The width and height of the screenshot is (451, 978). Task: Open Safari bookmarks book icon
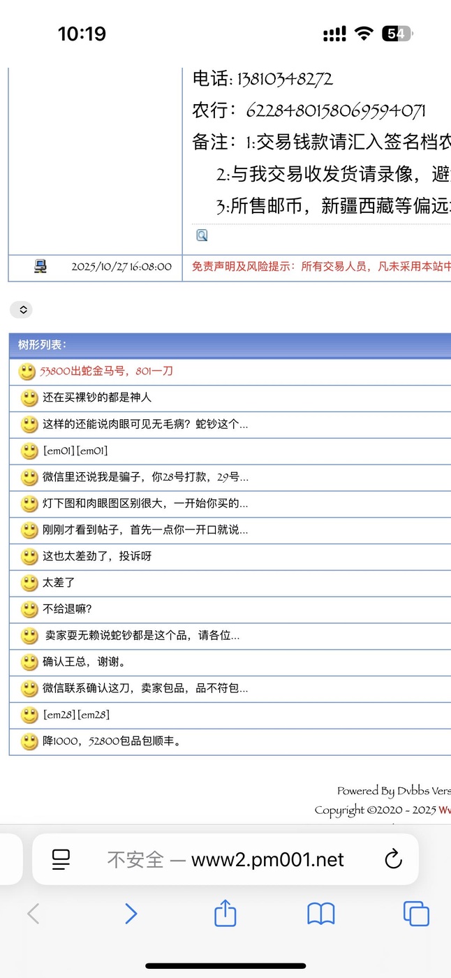pyautogui.click(x=320, y=913)
